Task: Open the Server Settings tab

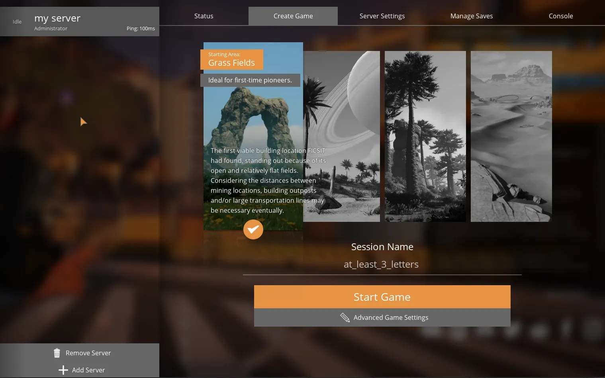Action: (x=382, y=16)
